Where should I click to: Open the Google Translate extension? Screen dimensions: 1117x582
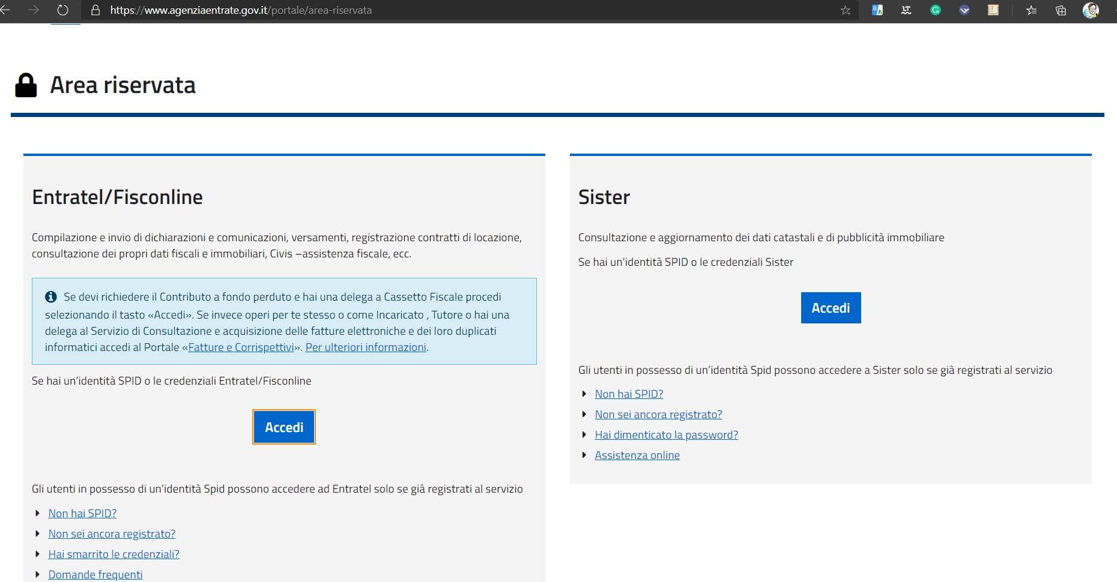click(877, 10)
